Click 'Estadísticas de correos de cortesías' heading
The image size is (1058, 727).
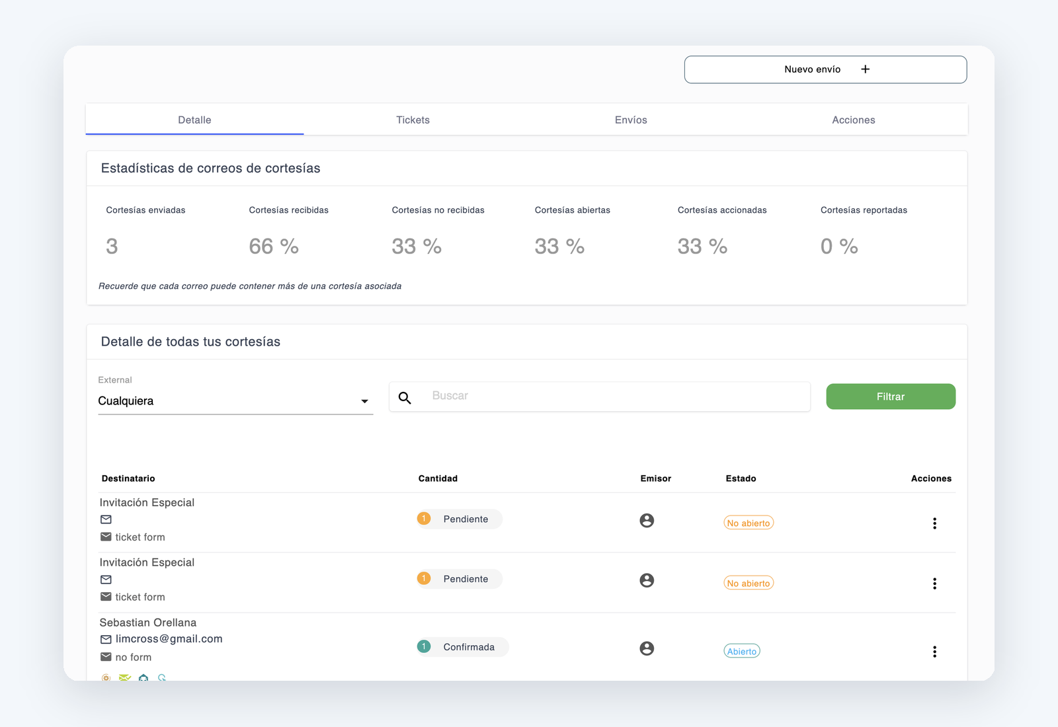[x=210, y=169]
